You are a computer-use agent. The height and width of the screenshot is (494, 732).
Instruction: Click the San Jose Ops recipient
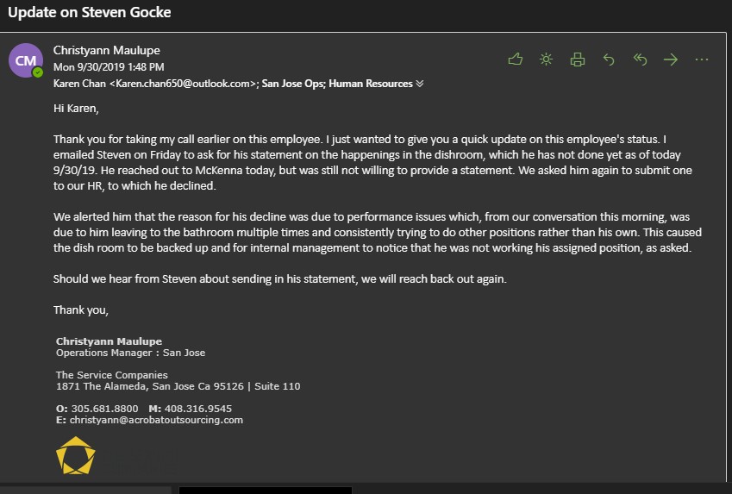pos(292,84)
